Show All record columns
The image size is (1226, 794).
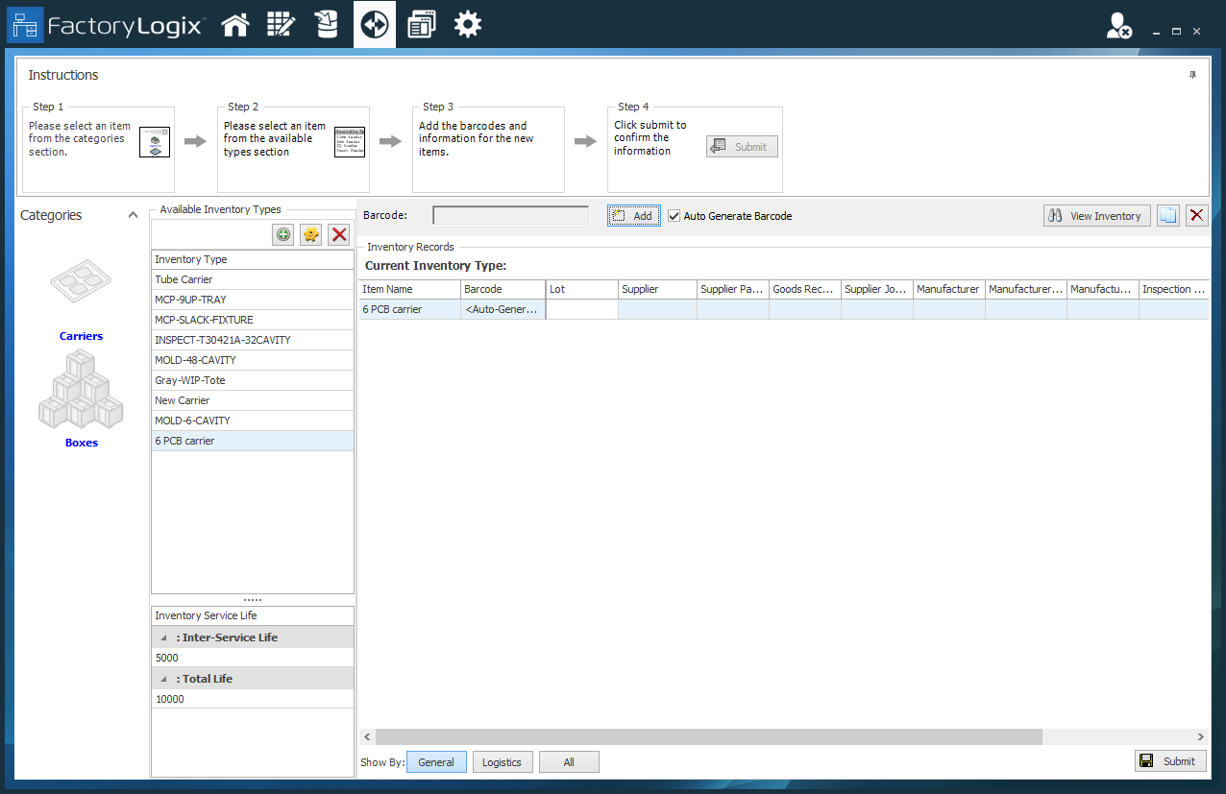point(569,762)
